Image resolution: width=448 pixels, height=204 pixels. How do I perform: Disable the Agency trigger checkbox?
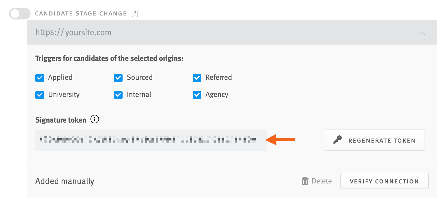[197, 95]
